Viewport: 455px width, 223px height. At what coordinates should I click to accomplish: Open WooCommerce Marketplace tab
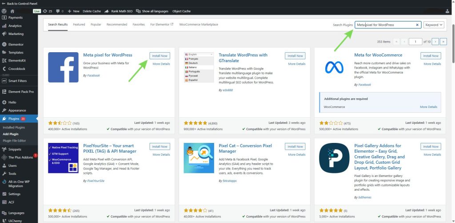pyautogui.click(x=199, y=24)
